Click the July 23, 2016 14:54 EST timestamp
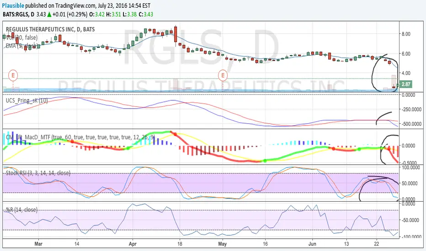This screenshot has height=251, width=426. pyautogui.click(x=124, y=5)
